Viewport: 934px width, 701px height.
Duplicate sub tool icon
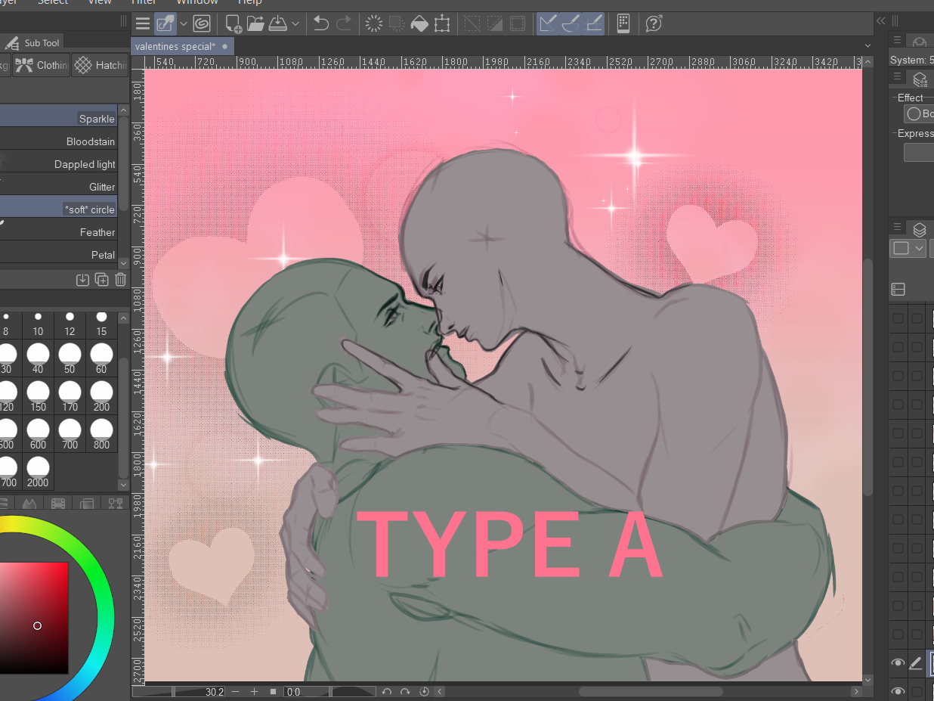101,280
